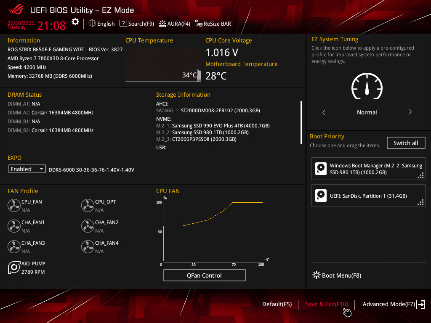The width and height of the screenshot is (431, 323).
Task: Grab the drag handle on Windows Boot Manager
Action: [420, 175]
